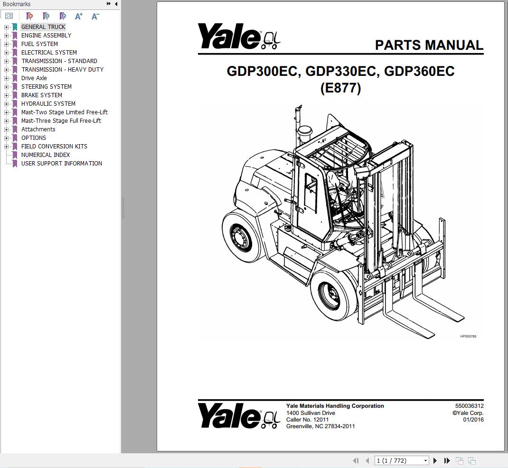Click the TRANSMISSION - HEAVY DUTY bookmark
Screen dimensions: 508x468
click(x=62, y=70)
